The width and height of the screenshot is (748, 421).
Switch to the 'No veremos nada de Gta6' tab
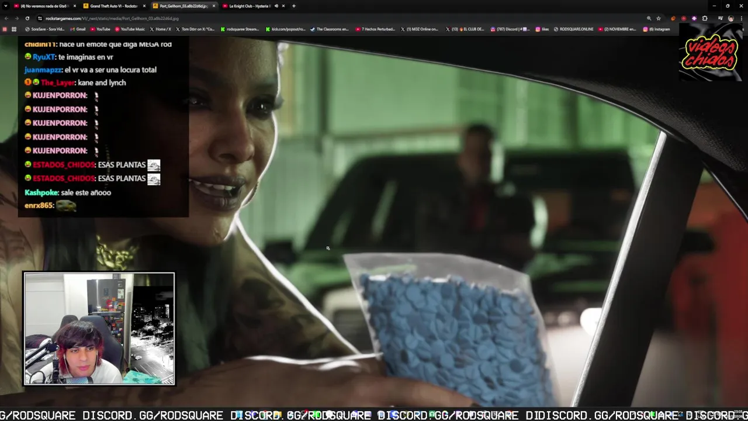pos(44,6)
